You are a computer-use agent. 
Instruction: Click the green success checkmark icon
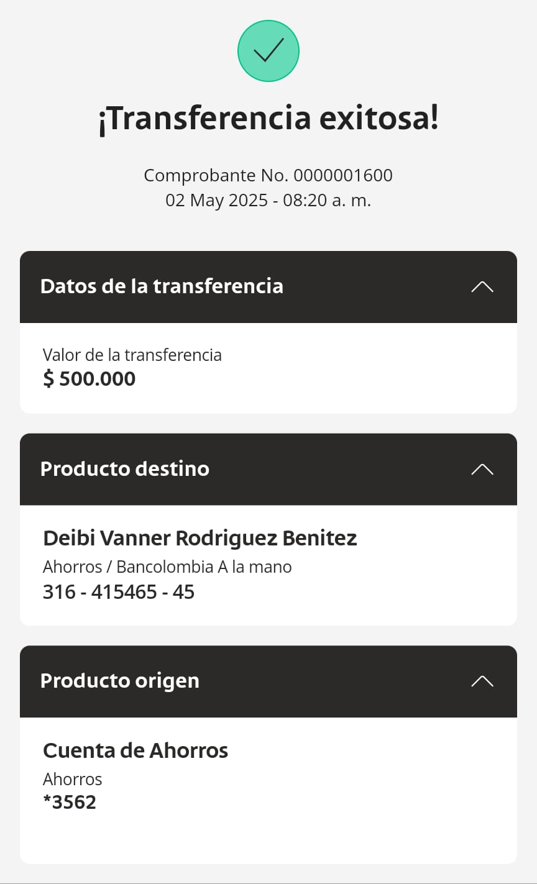[268, 51]
